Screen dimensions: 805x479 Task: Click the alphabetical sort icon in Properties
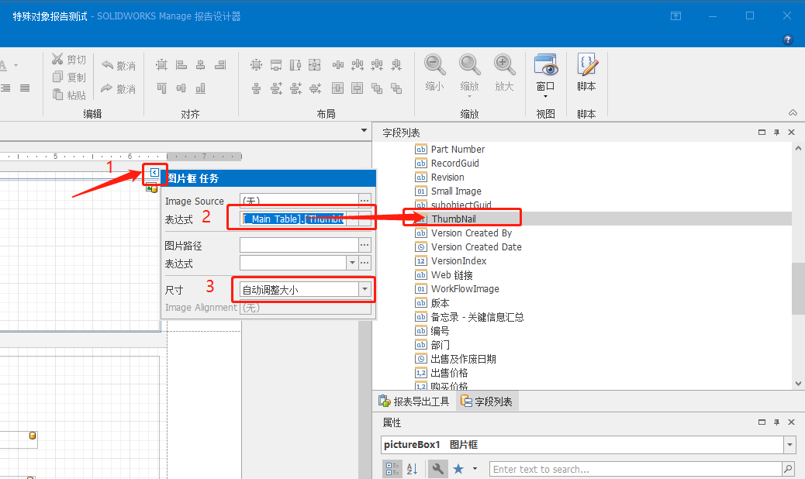click(x=412, y=469)
